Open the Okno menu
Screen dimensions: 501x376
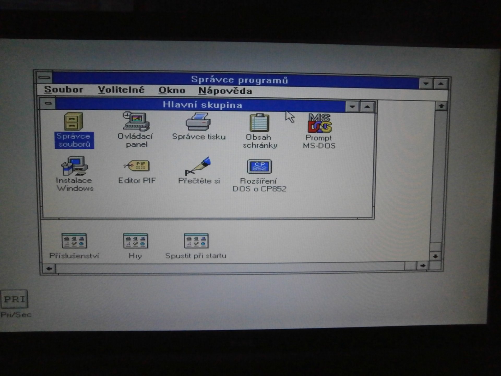click(x=172, y=90)
